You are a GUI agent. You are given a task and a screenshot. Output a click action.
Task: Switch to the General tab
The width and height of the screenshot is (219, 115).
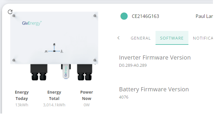pyautogui.click(x=141, y=38)
